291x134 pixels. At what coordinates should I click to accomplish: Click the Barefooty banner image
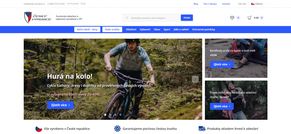pos(236,58)
